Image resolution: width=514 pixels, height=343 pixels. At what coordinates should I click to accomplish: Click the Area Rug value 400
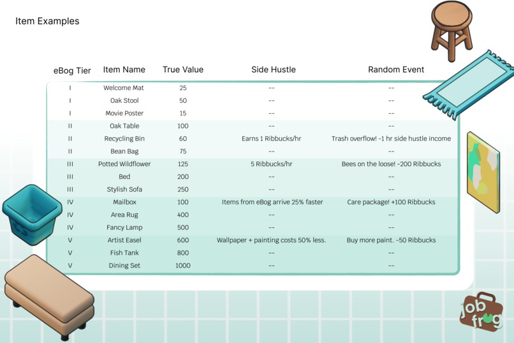(183, 215)
